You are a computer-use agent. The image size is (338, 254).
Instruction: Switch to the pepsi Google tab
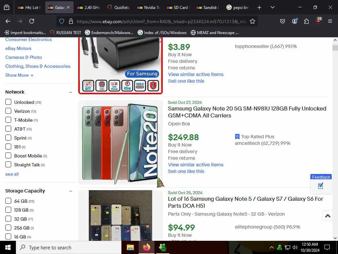click(x=238, y=8)
